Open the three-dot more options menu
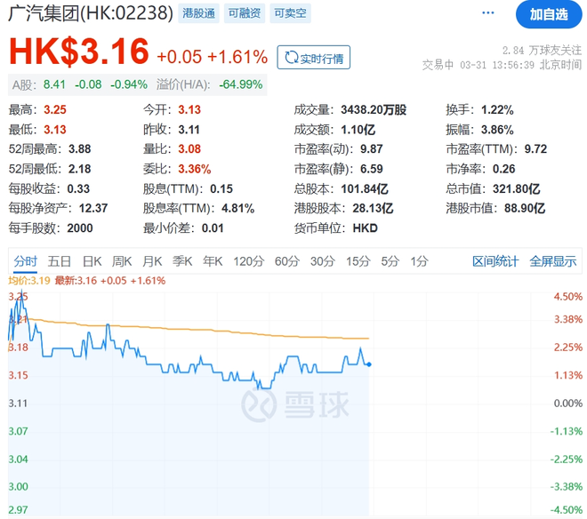Image resolution: width=587 pixels, height=519 pixels. tap(487, 13)
